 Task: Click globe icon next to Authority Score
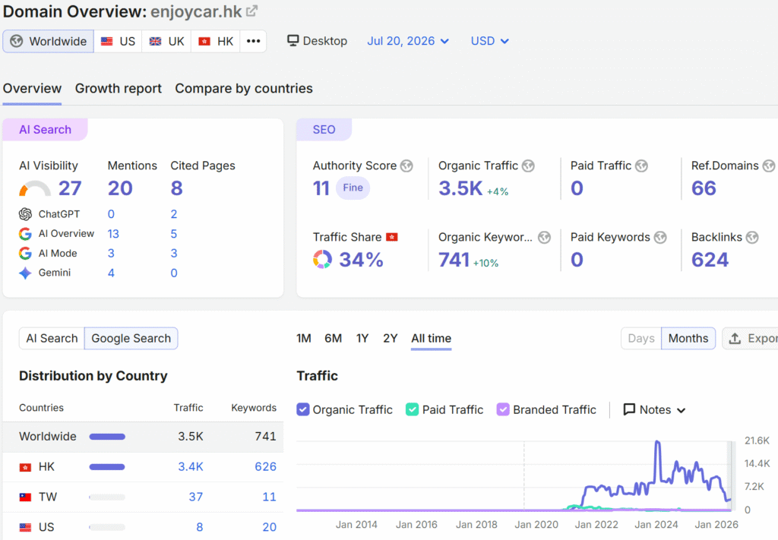click(407, 166)
